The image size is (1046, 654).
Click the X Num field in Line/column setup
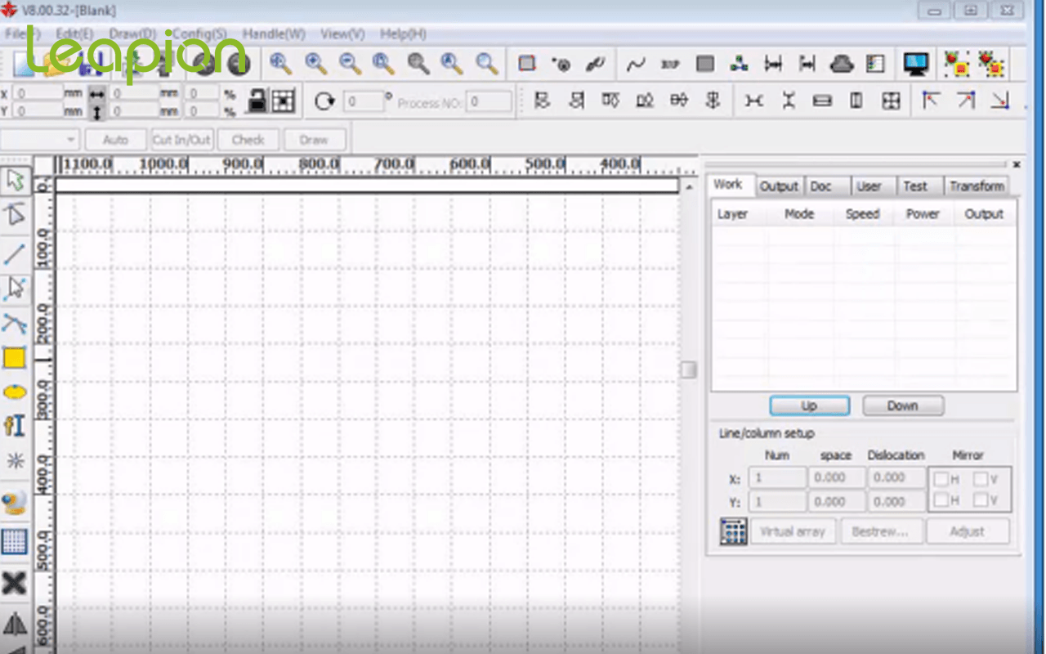pos(777,478)
